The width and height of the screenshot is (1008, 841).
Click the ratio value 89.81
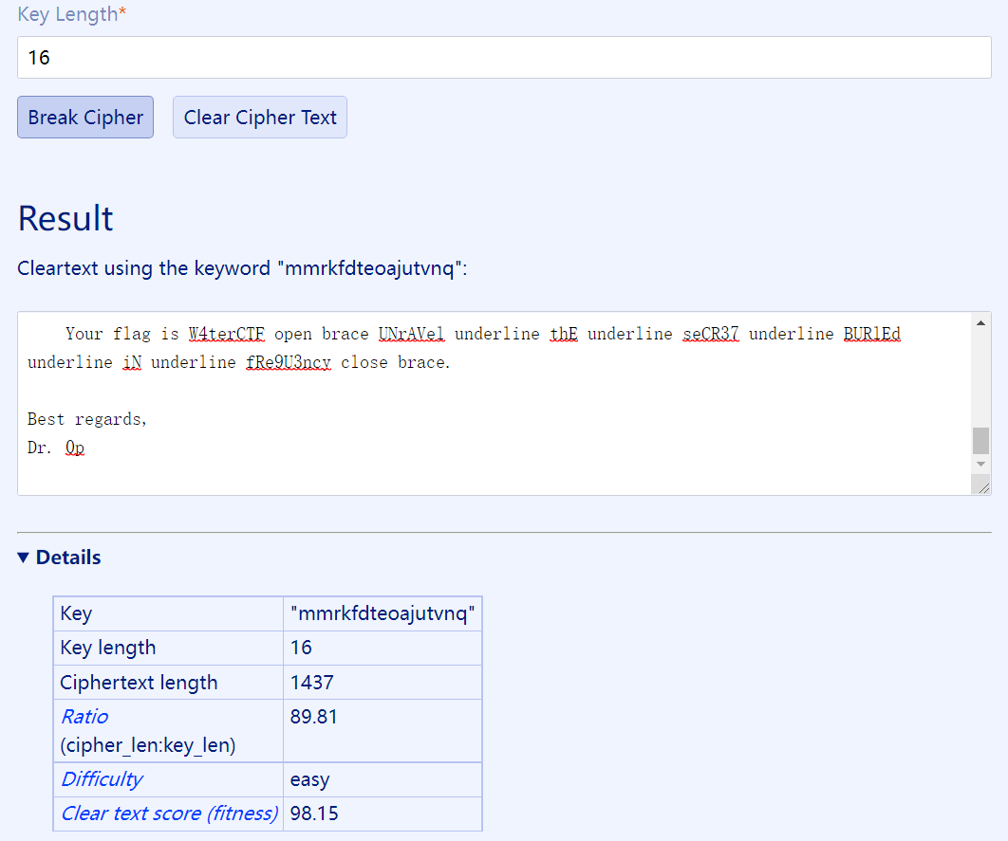[x=313, y=717]
